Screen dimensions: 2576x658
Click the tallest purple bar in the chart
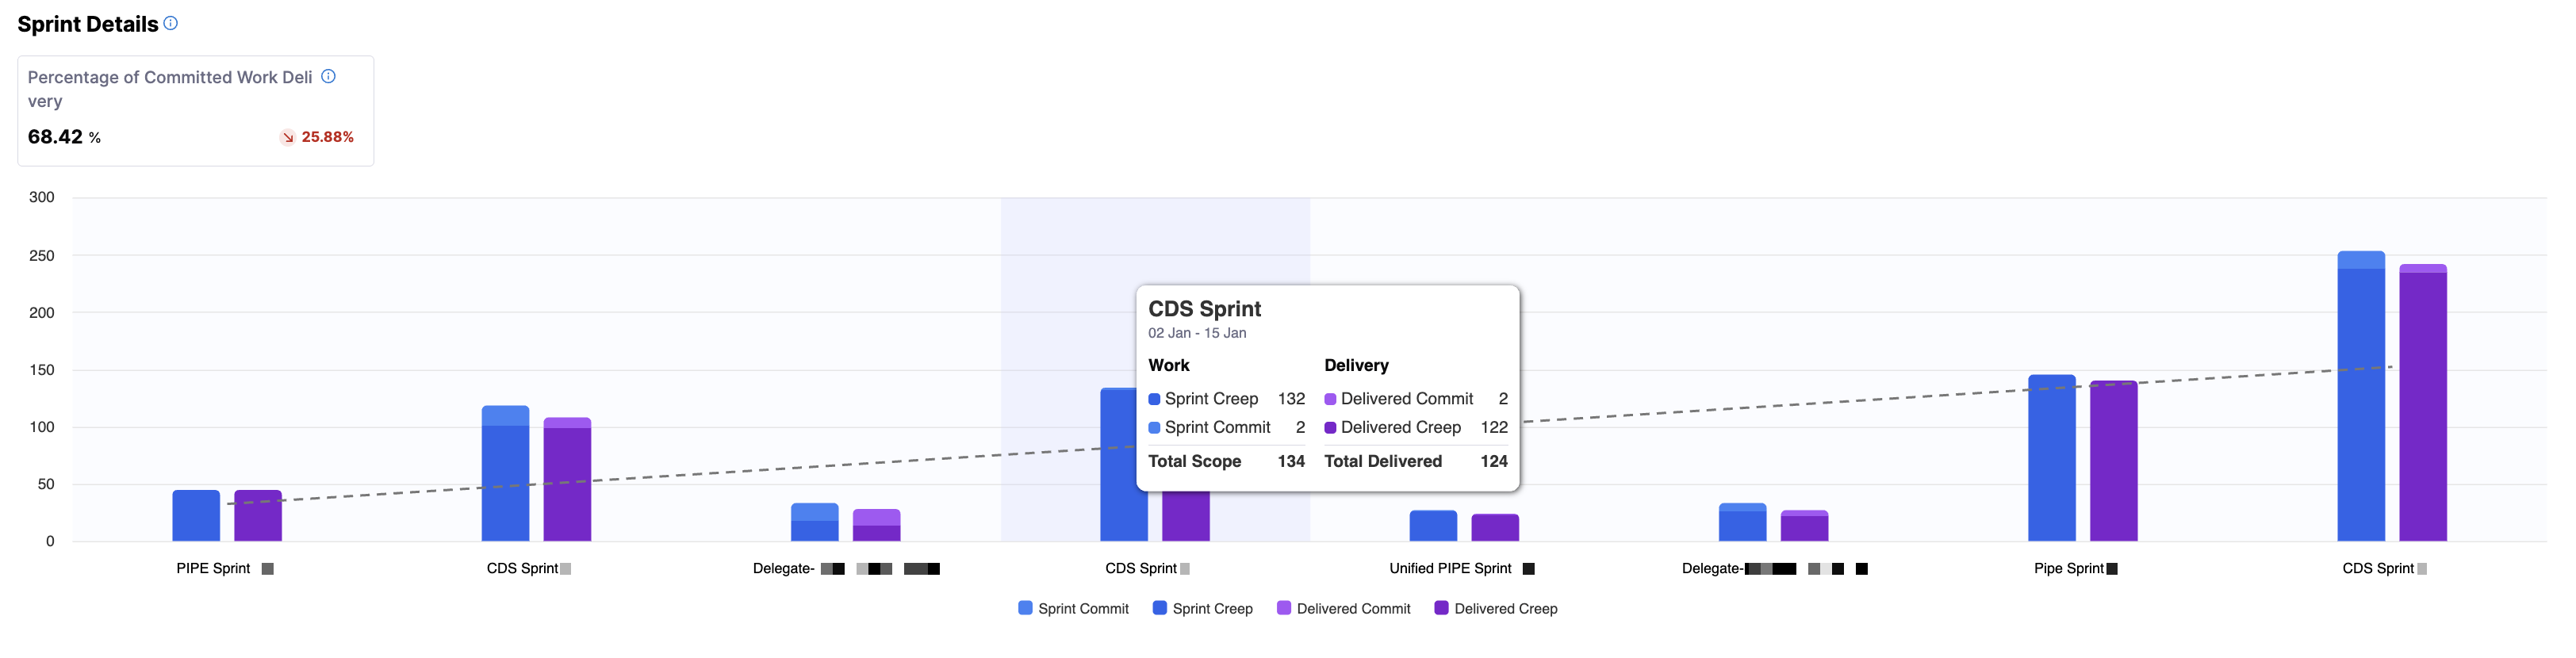pyautogui.click(x=2422, y=405)
